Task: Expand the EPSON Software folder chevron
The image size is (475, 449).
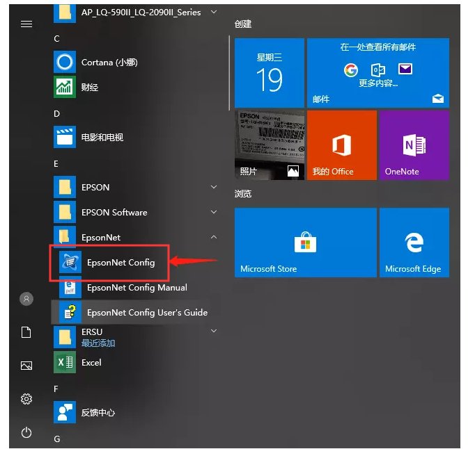Action: coord(214,212)
